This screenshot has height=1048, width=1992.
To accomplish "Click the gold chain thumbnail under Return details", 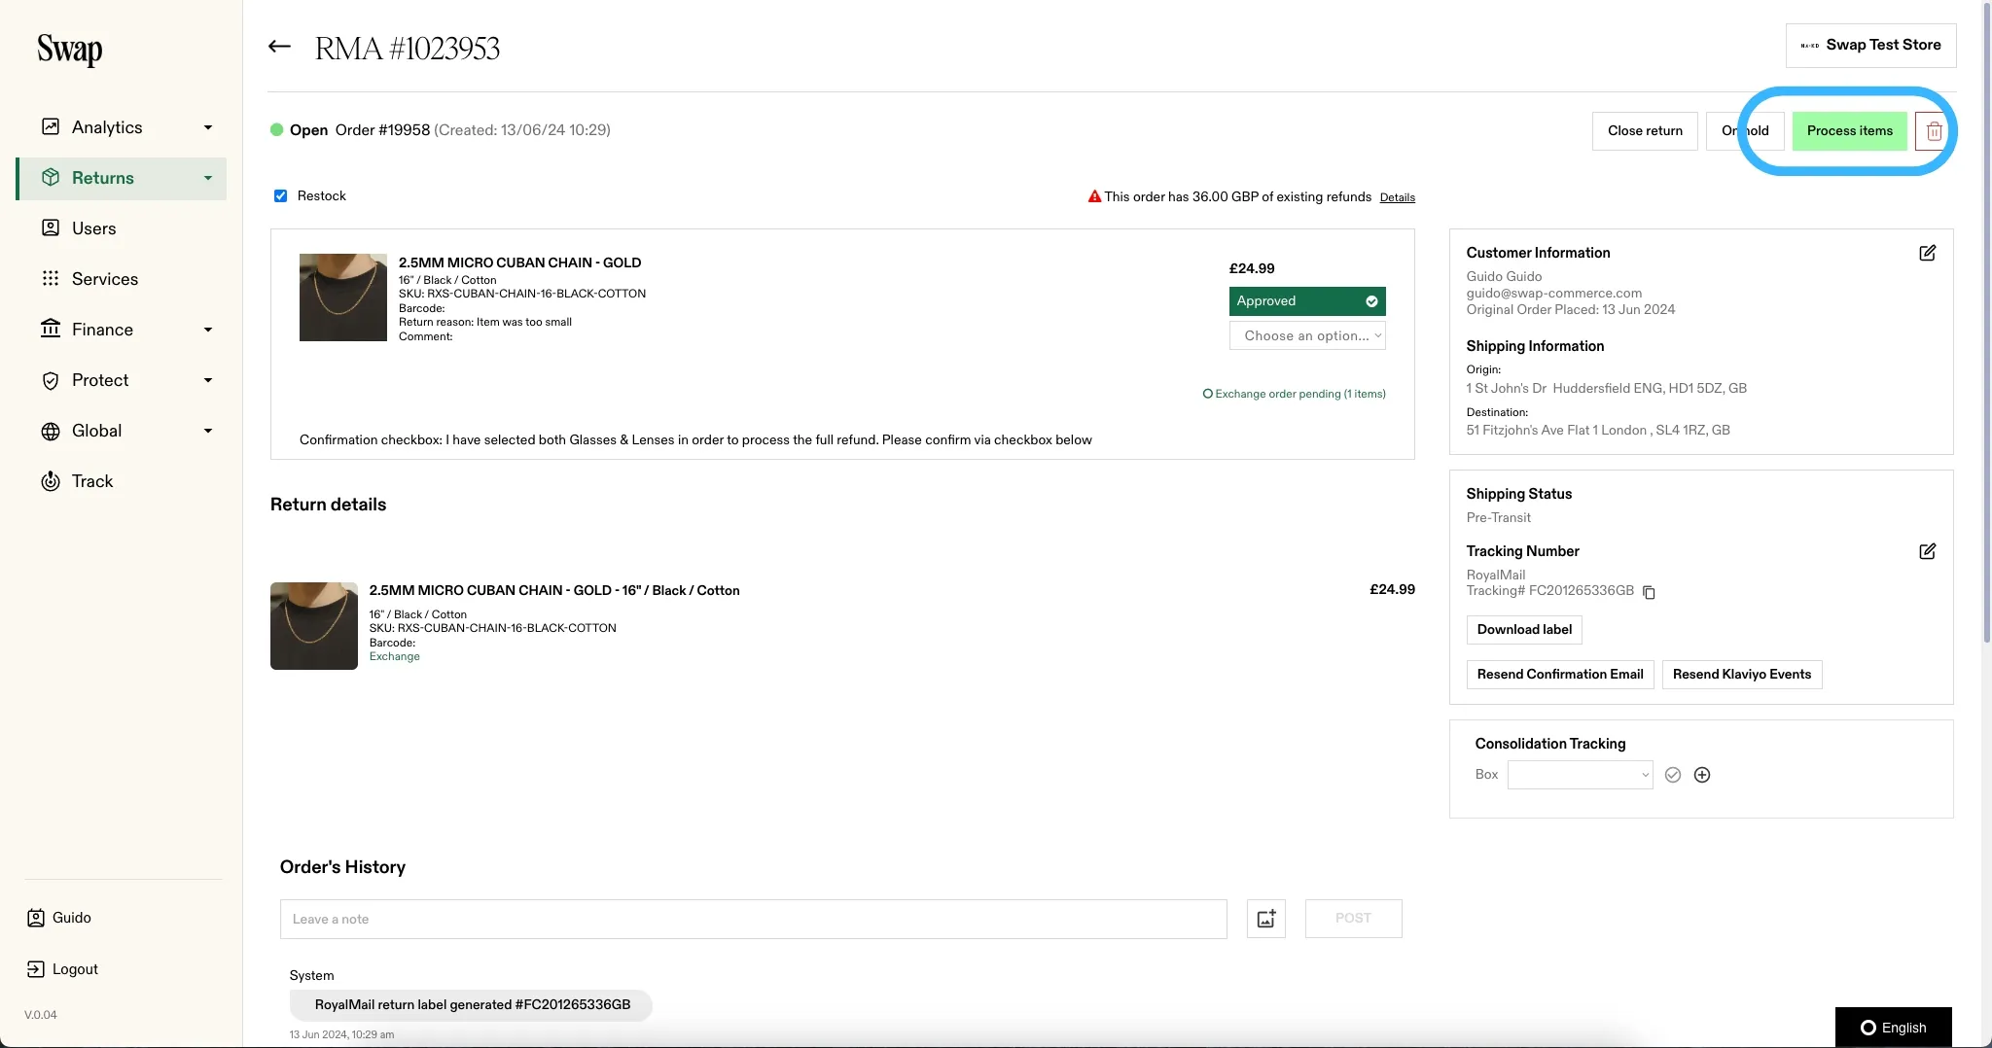I will click(x=314, y=626).
